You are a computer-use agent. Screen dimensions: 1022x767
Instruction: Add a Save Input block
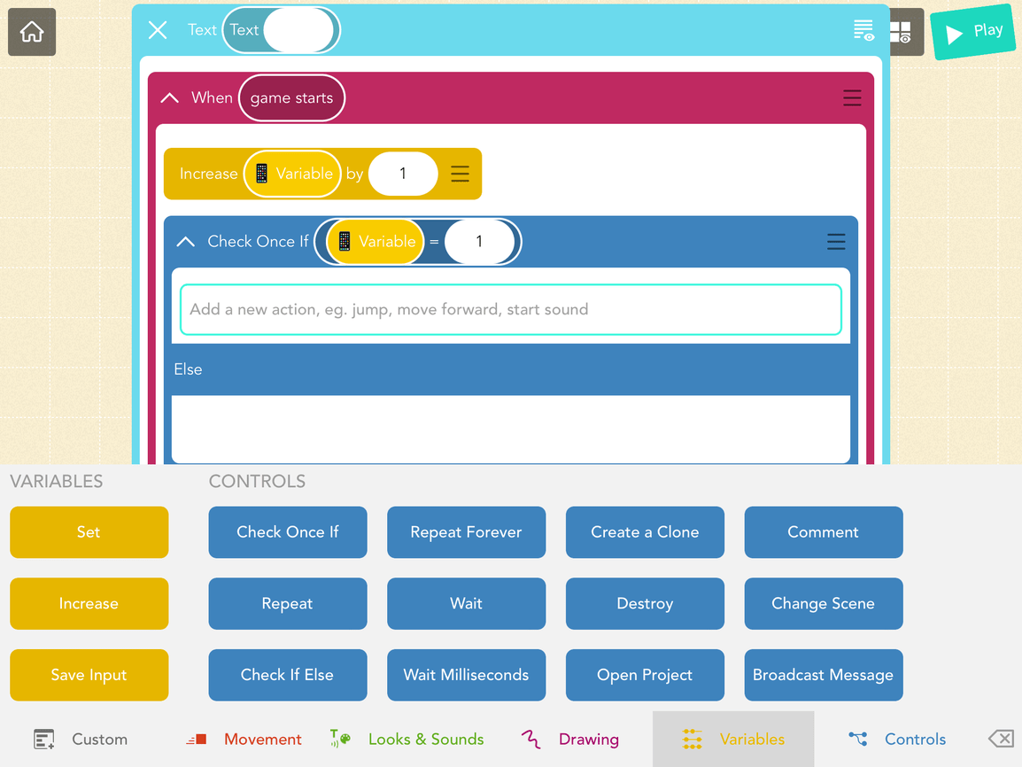[x=89, y=675]
